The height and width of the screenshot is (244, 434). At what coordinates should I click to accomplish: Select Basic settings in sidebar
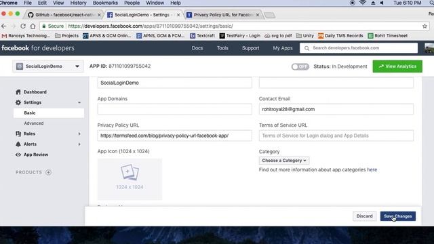[49, 113]
